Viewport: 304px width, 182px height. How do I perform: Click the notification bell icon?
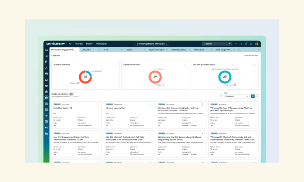pos(251,44)
